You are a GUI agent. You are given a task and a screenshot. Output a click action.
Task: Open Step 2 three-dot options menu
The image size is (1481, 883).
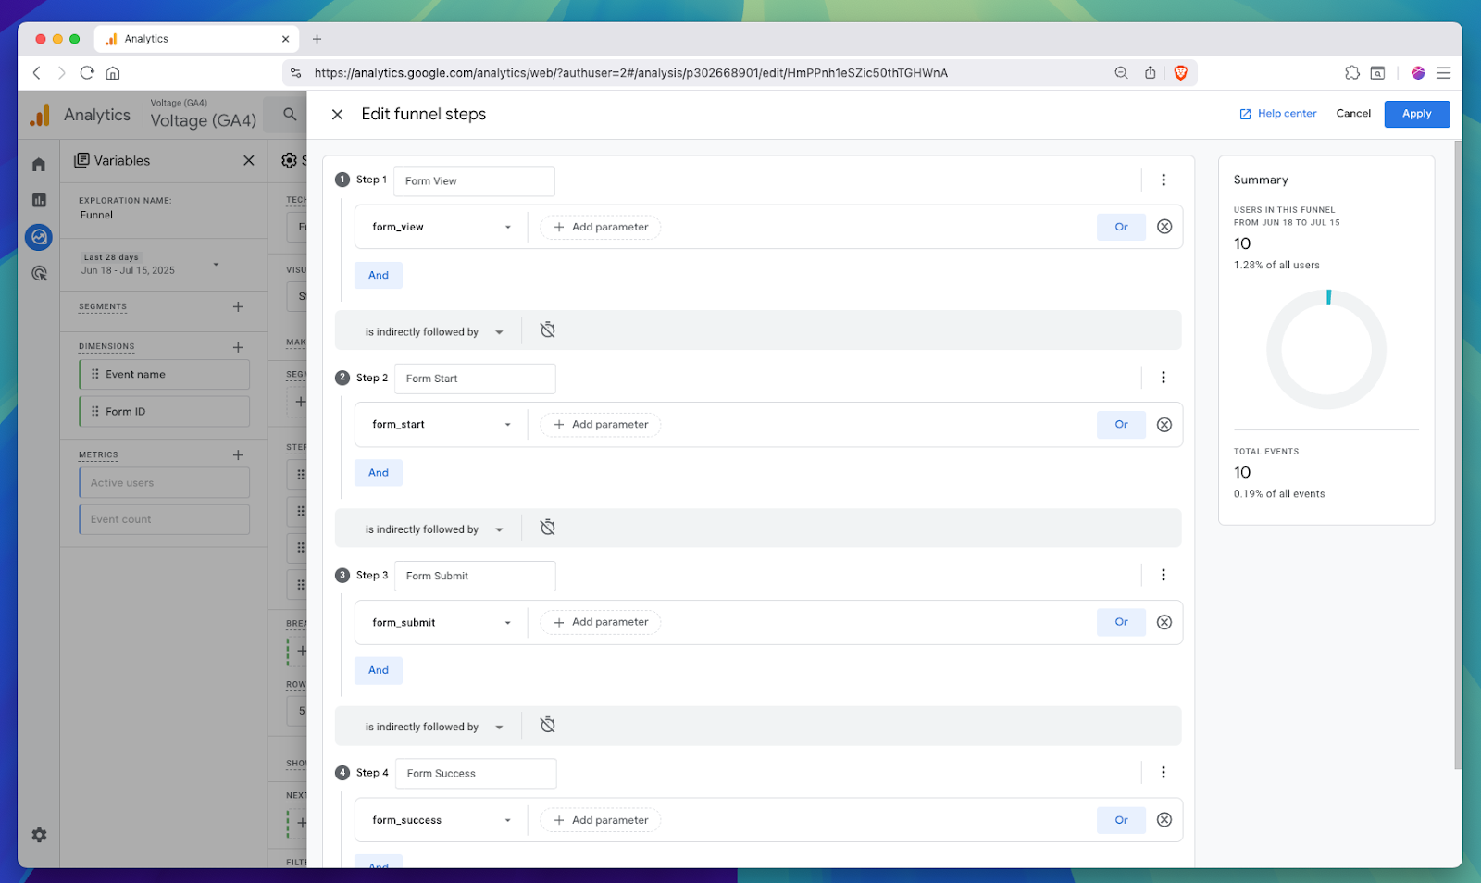(x=1164, y=378)
